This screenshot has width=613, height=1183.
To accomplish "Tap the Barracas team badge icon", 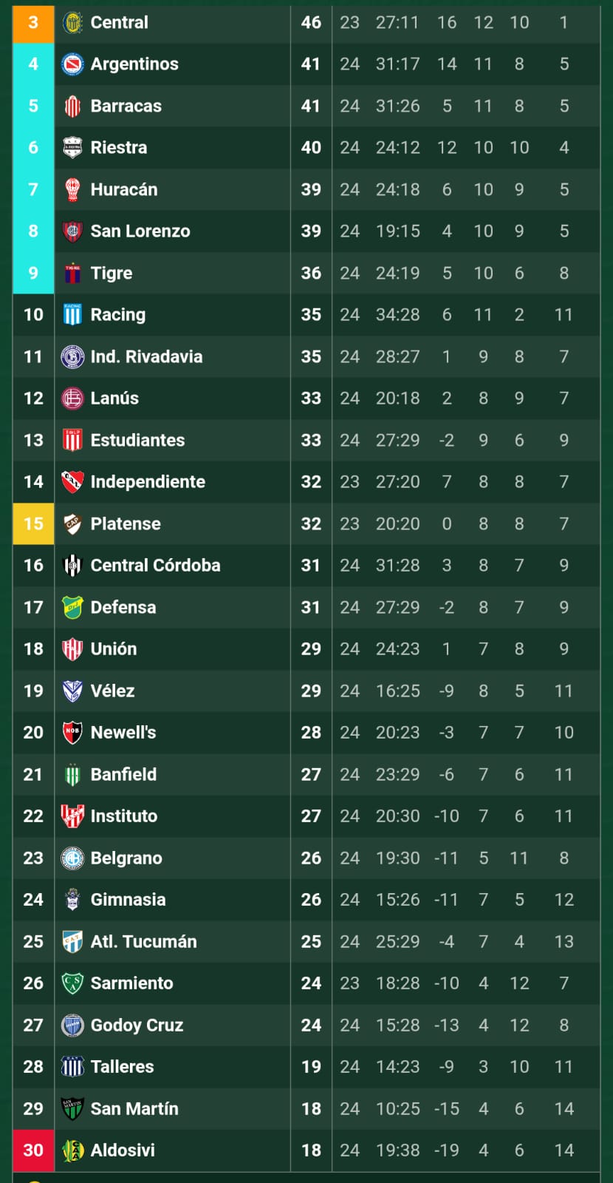I will [x=72, y=106].
